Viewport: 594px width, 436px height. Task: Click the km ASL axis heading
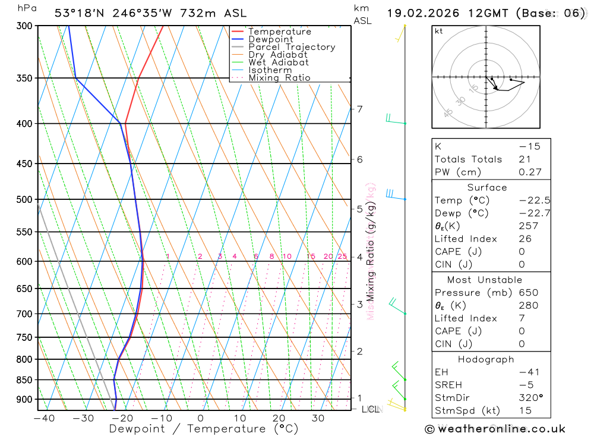coord(362,14)
